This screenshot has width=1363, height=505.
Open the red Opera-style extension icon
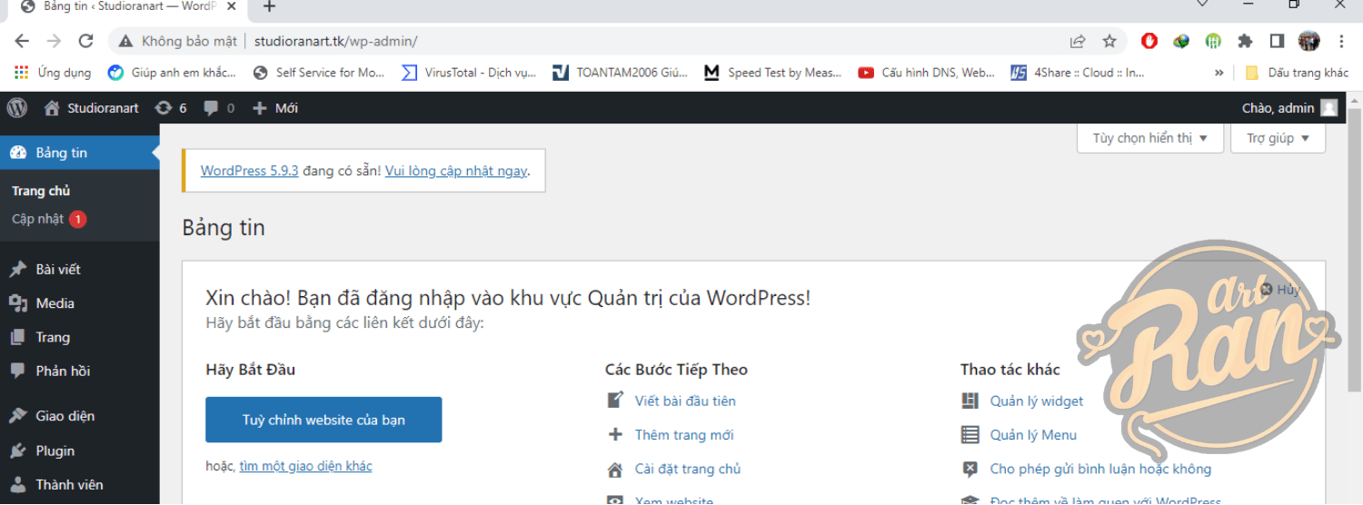pos(1149,41)
